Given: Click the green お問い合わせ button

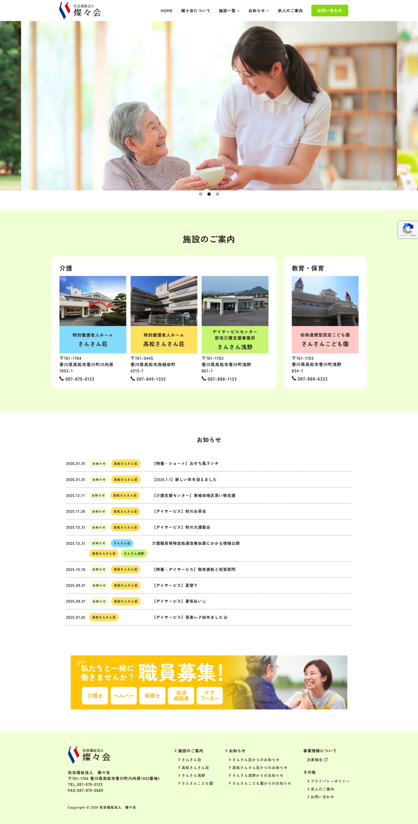Looking at the screenshot, I should (x=330, y=11).
